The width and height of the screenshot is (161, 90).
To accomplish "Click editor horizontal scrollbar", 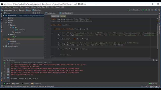I will click(101, 58).
